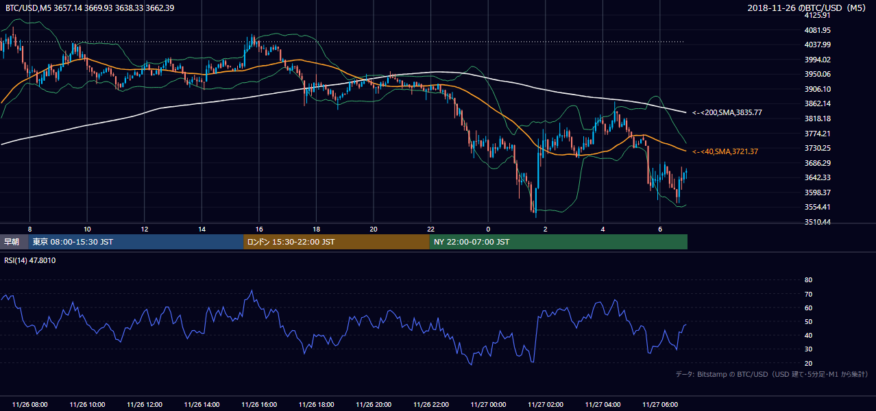This screenshot has width=876, height=411.
Task: Click the 11/26 22:00 bottom time label
Action: (430, 405)
